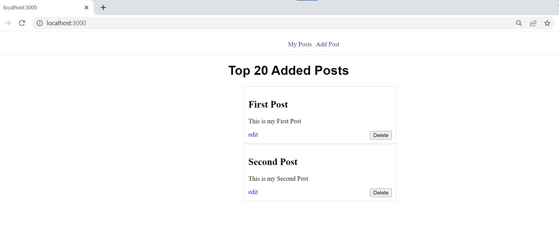Open a new tab with plus button

[x=103, y=8]
